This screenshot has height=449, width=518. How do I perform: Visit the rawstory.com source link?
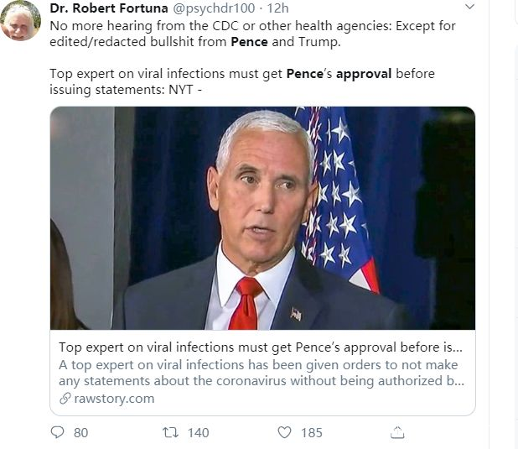coord(114,399)
